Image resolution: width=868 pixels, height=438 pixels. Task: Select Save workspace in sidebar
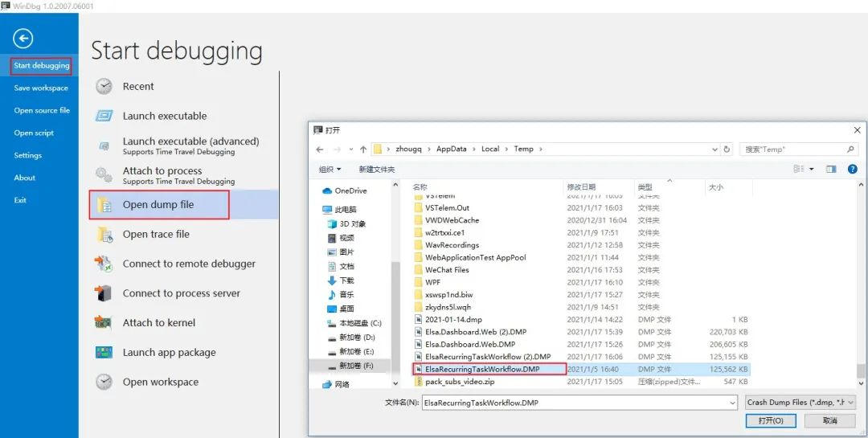pyautogui.click(x=41, y=88)
